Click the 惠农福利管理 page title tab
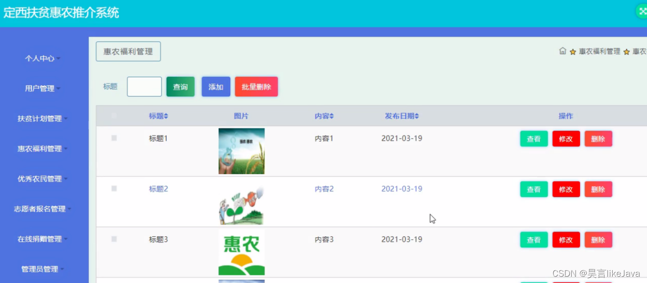The image size is (647, 283). click(128, 52)
